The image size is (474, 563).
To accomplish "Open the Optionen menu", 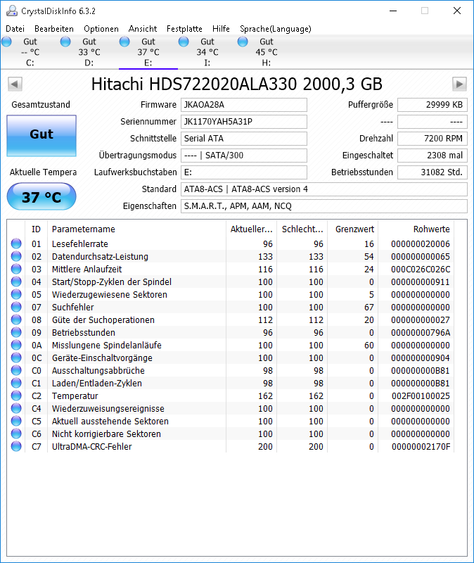I will [101, 29].
